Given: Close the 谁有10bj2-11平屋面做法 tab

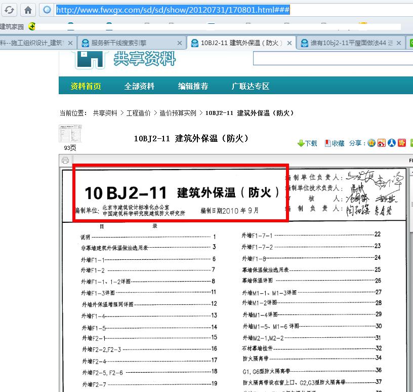Looking at the screenshot, I should [398, 43].
